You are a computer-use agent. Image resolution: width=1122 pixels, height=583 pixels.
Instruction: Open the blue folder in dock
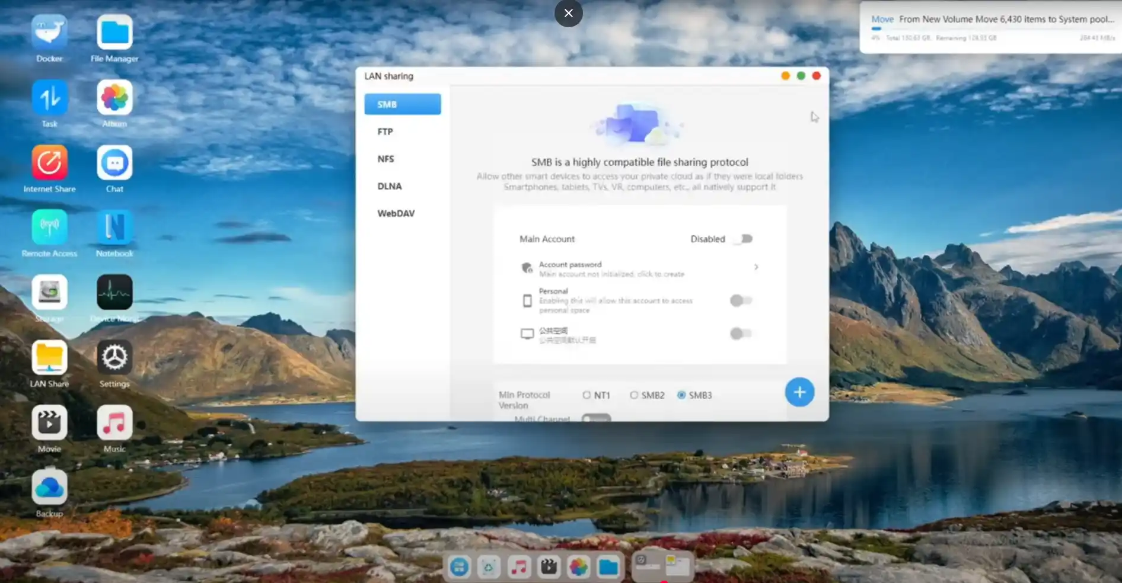pos(608,567)
